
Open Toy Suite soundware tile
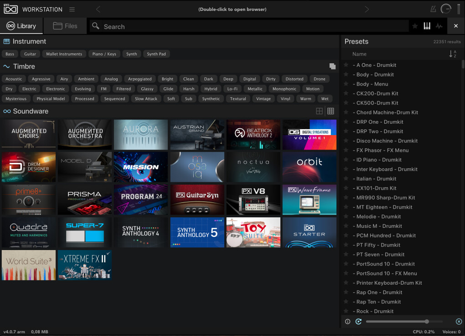point(253,232)
